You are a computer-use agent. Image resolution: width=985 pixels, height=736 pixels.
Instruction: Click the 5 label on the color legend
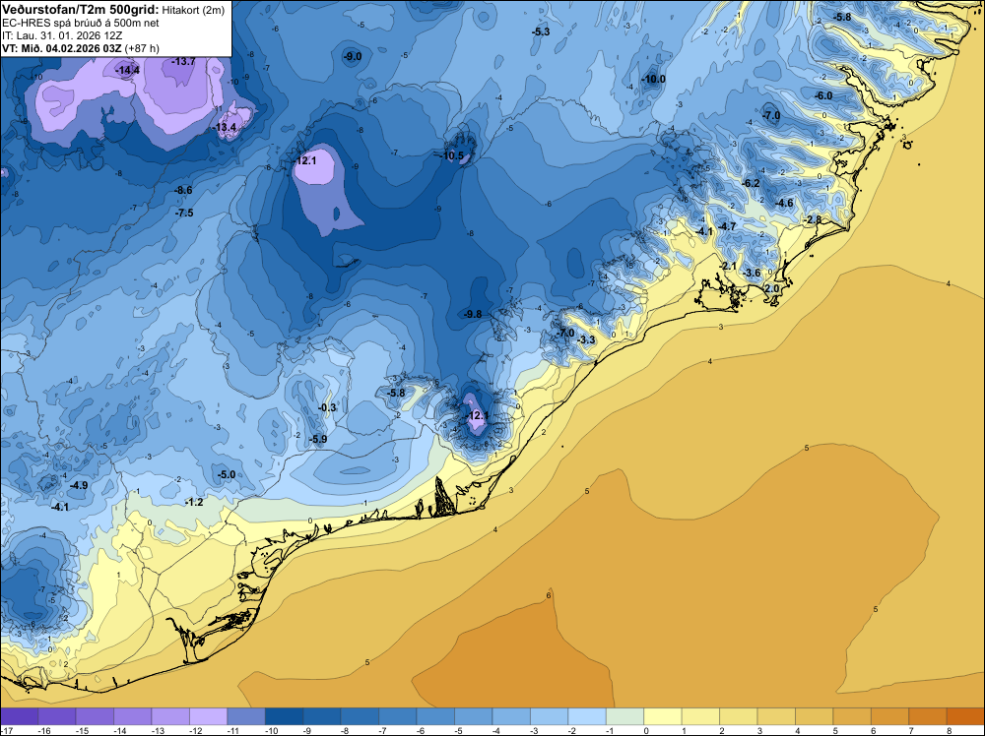coord(833,730)
